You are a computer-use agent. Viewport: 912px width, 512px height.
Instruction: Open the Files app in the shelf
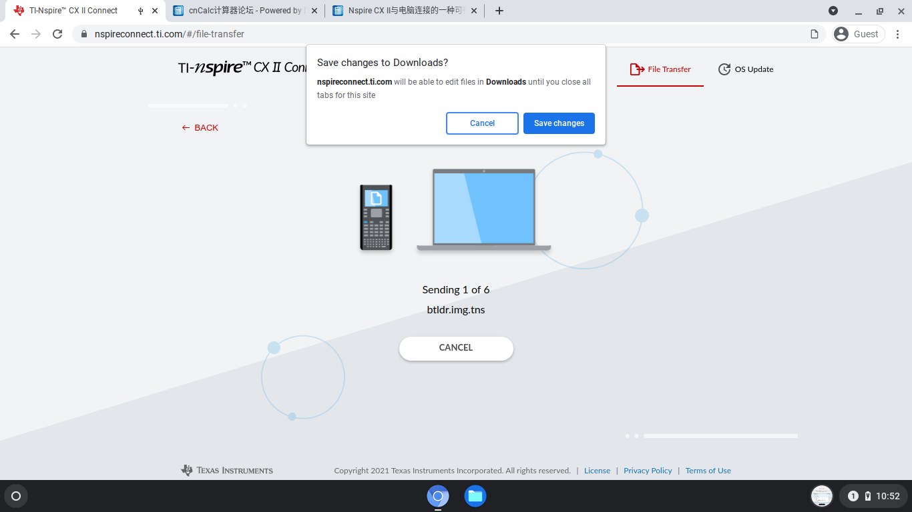[475, 496]
